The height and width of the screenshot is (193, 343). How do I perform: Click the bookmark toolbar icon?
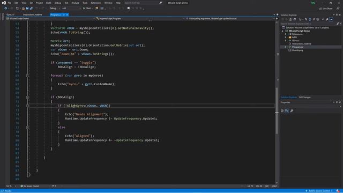point(129,9)
